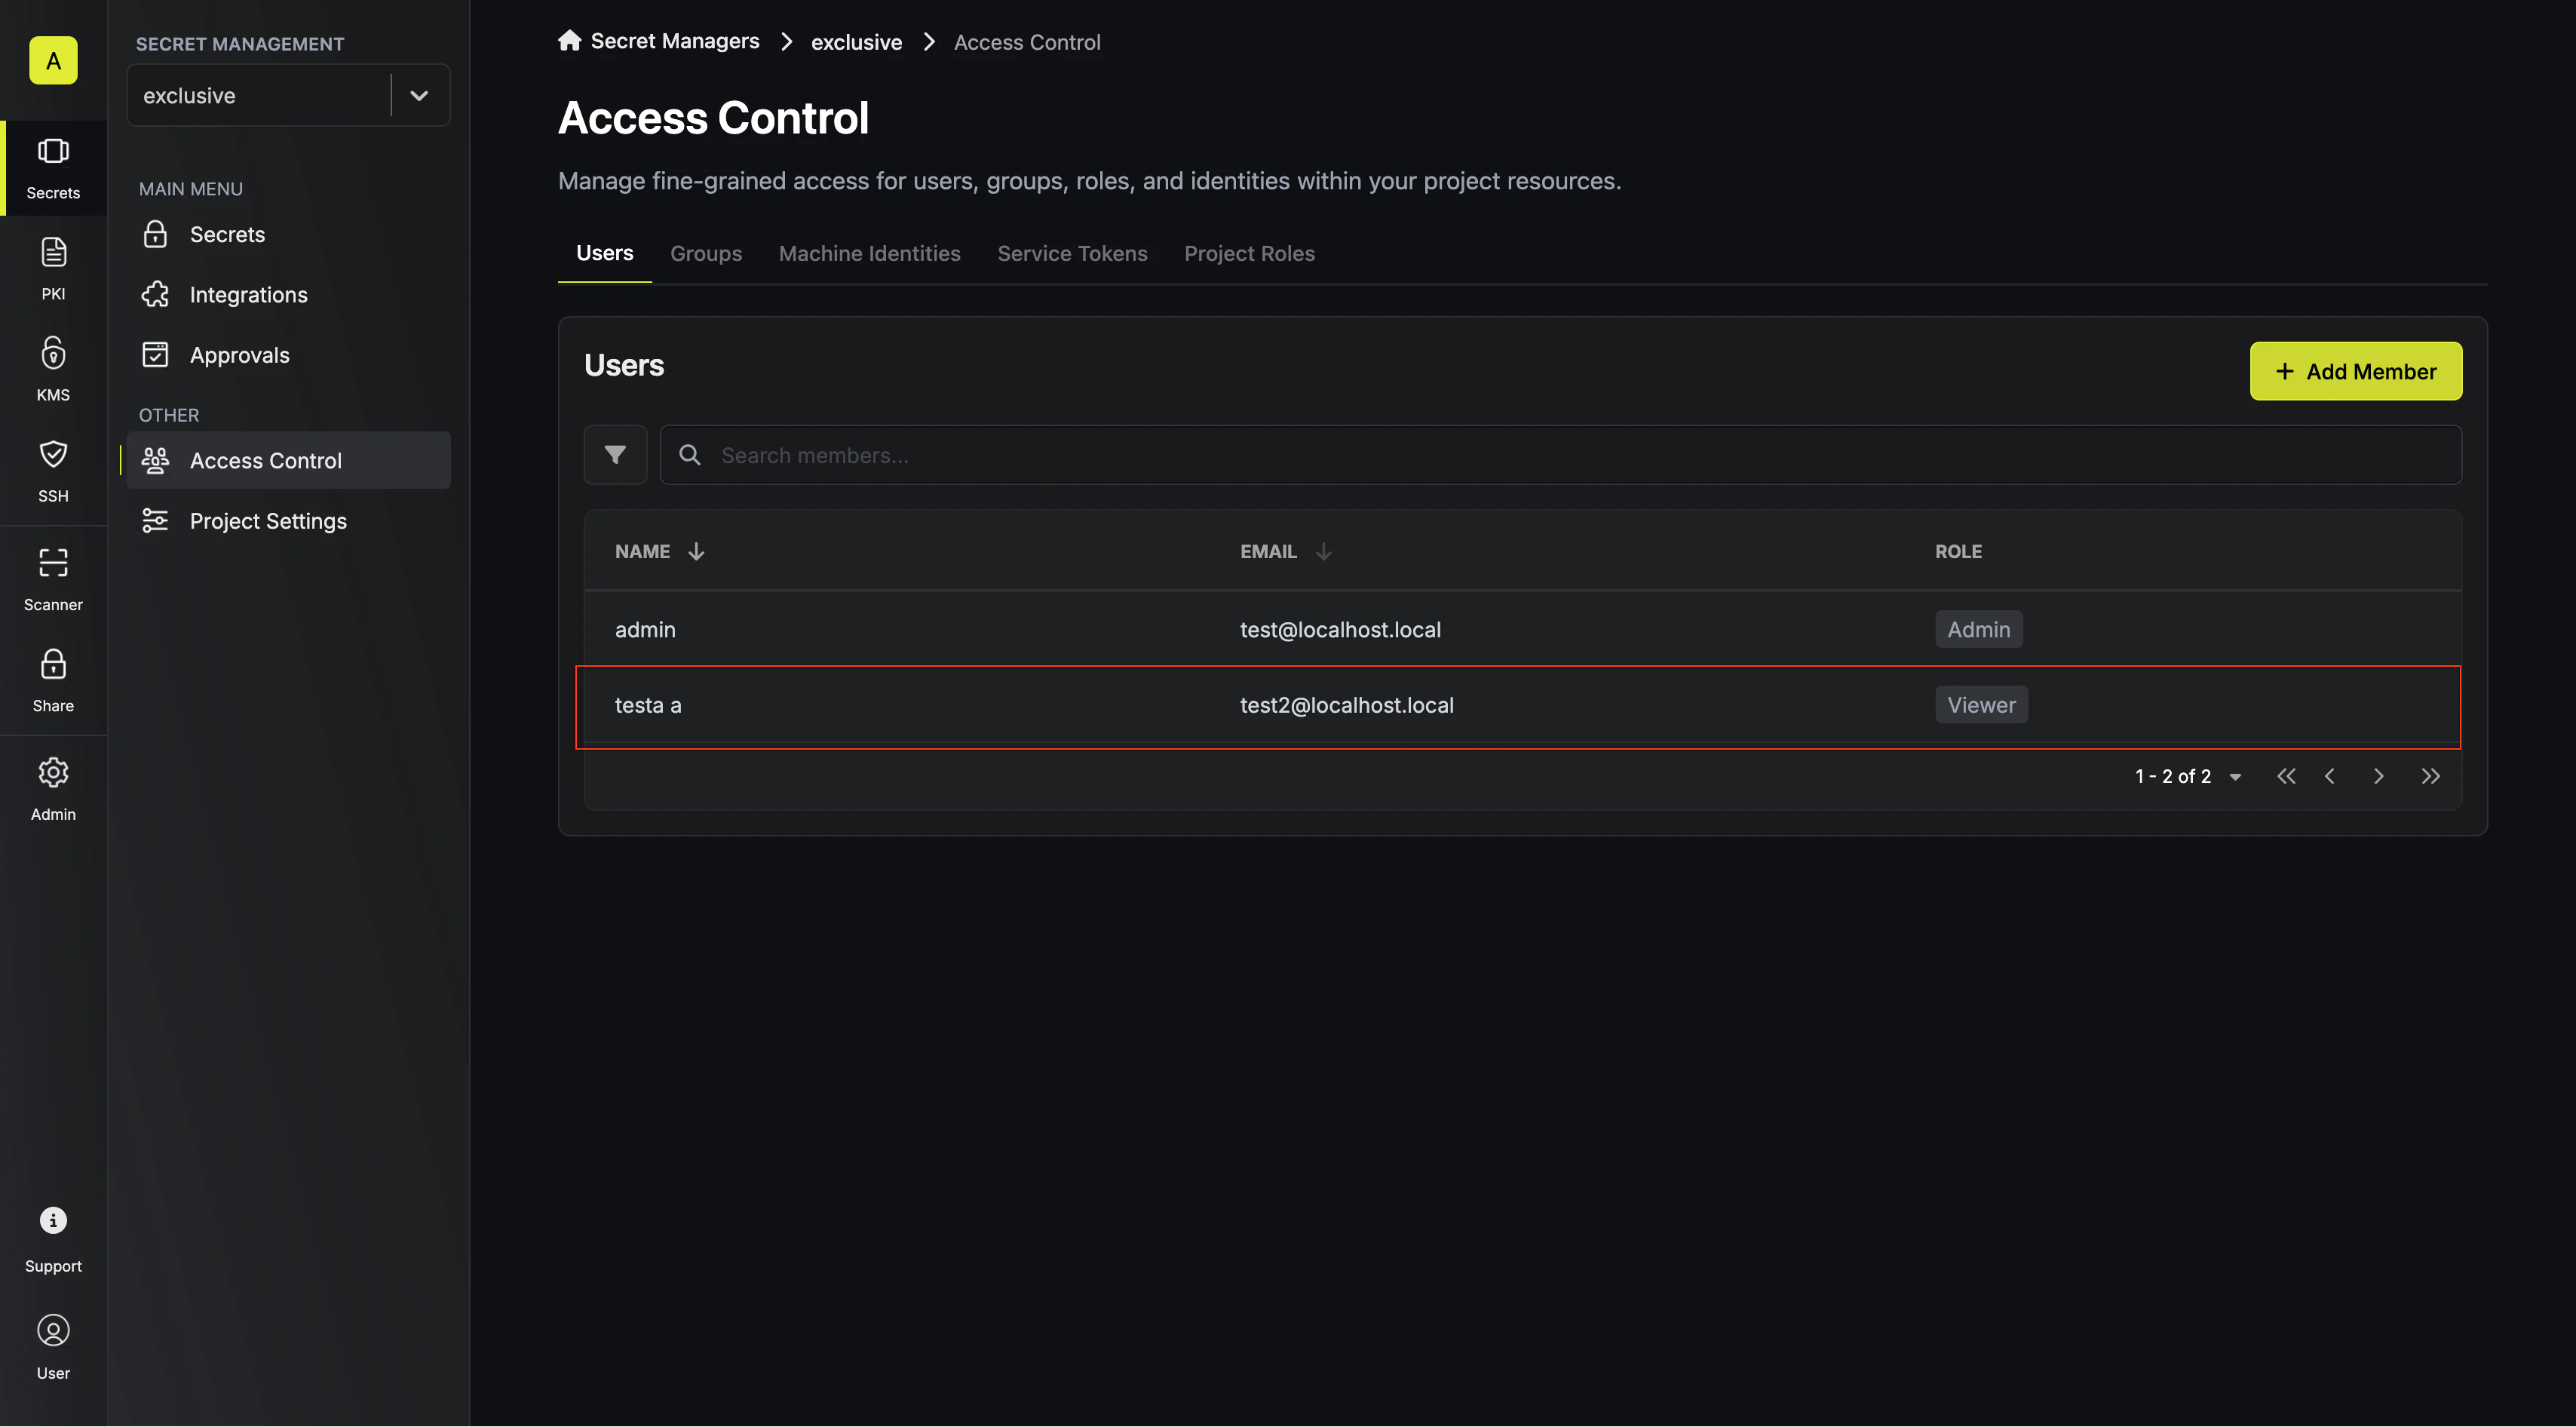Click the exclusive breadcrumb link
Image resolution: width=2576 pixels, height=1427 pixels.
pos(856,42)
